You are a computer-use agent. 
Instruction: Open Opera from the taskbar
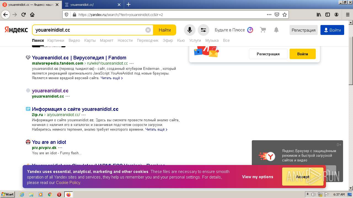coord(59,194)
